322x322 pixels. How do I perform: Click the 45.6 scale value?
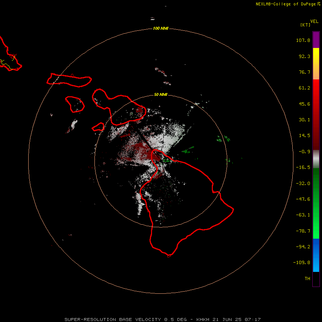tap(304, 104)
